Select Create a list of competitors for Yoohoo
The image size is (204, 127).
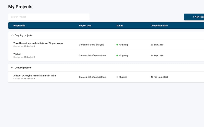click(93, 55)
